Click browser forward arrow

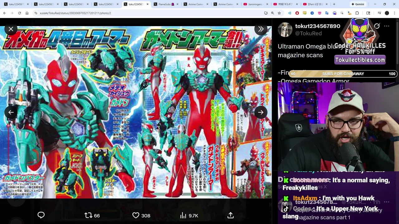12,13
